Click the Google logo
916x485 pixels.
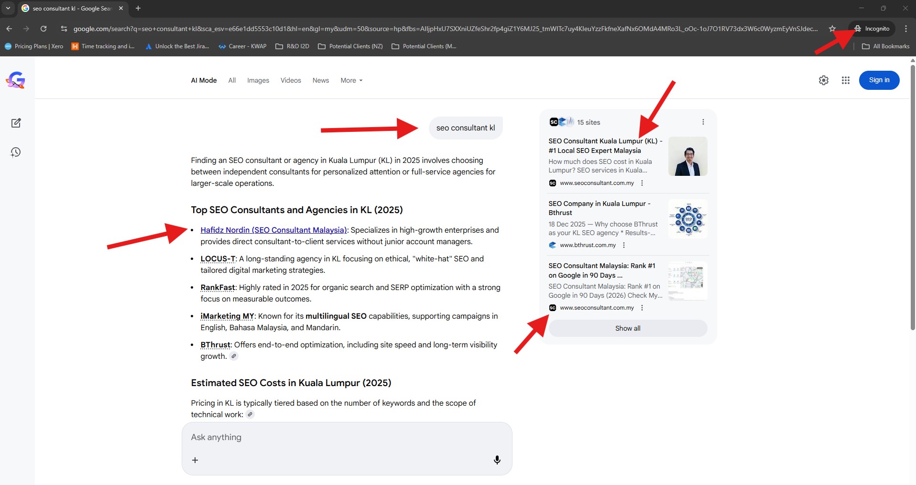coord(15,80)
